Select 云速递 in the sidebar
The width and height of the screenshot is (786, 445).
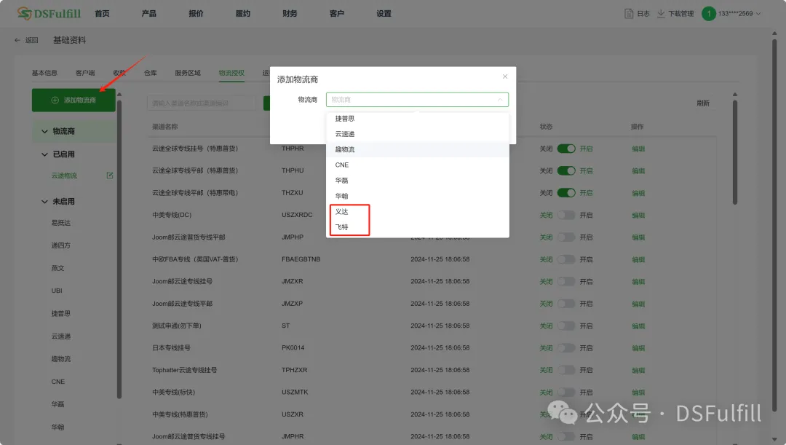(60, 336)
